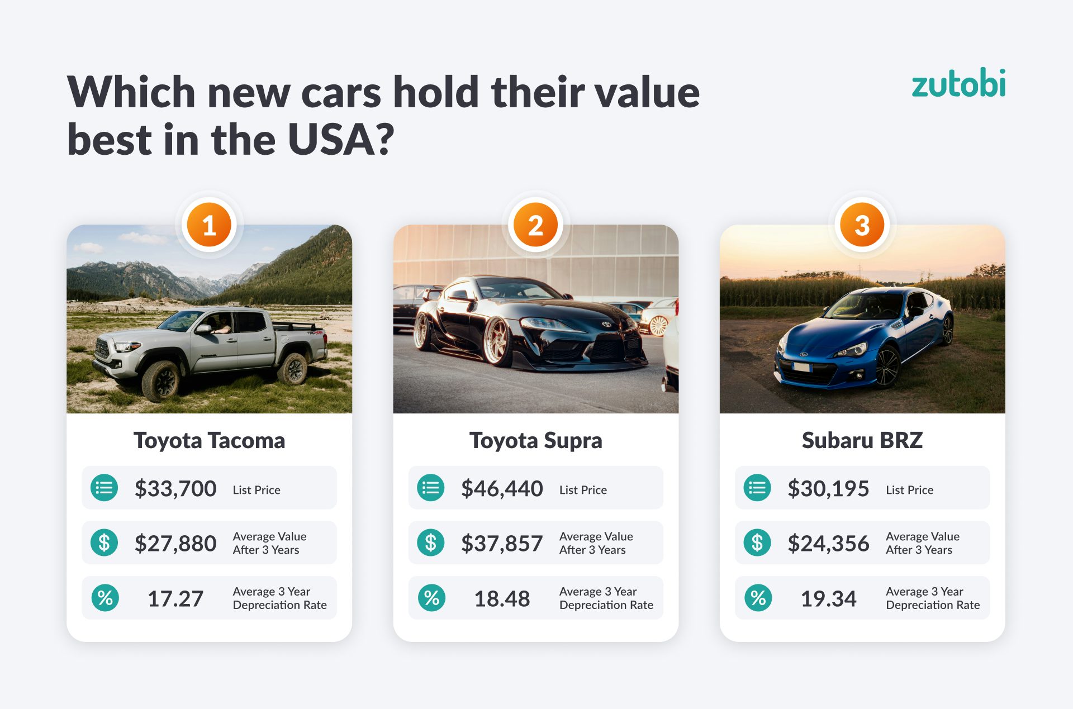This screenshot has height=709, width=1073.
Task: Click the Toyota Supra list icon
Action: click(431, 488)
